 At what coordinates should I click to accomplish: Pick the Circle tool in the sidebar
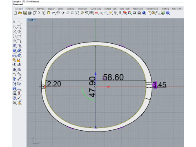point(14,31)
